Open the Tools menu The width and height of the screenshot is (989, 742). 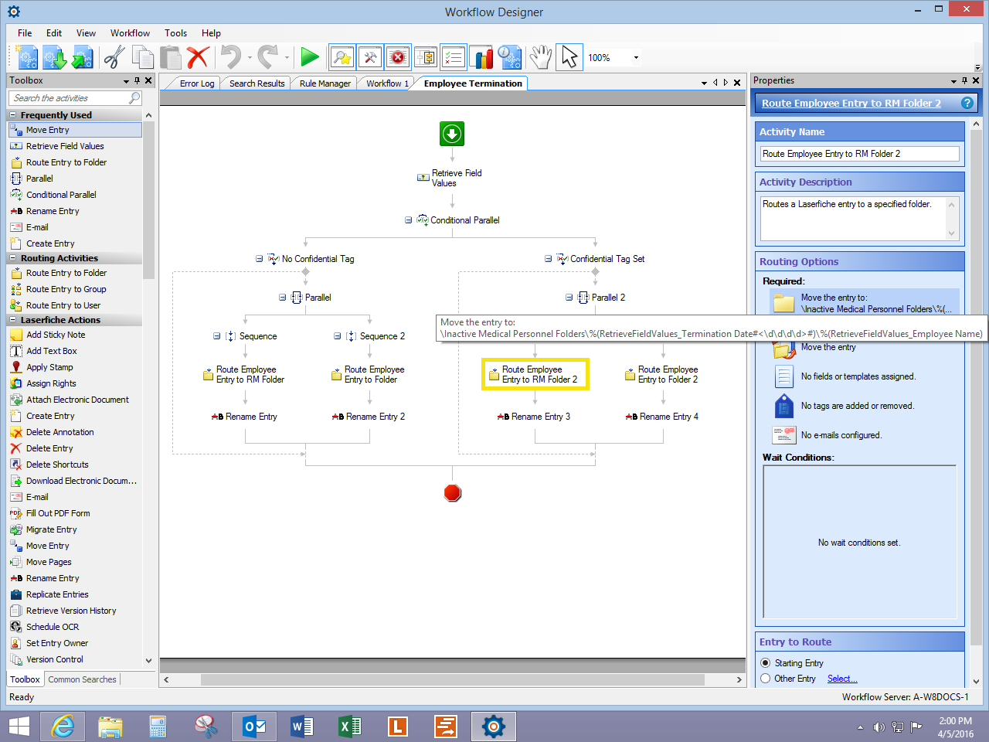(175, 33)
